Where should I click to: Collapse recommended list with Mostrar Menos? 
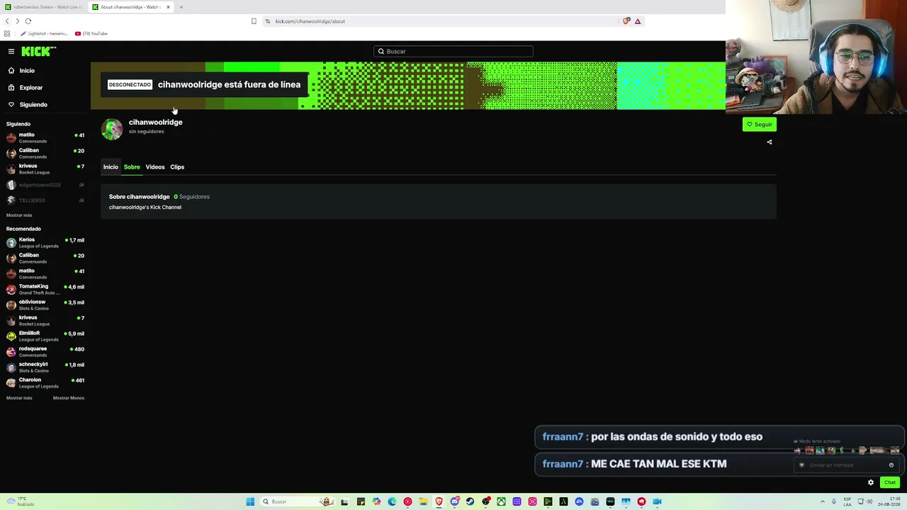point(69,398)
